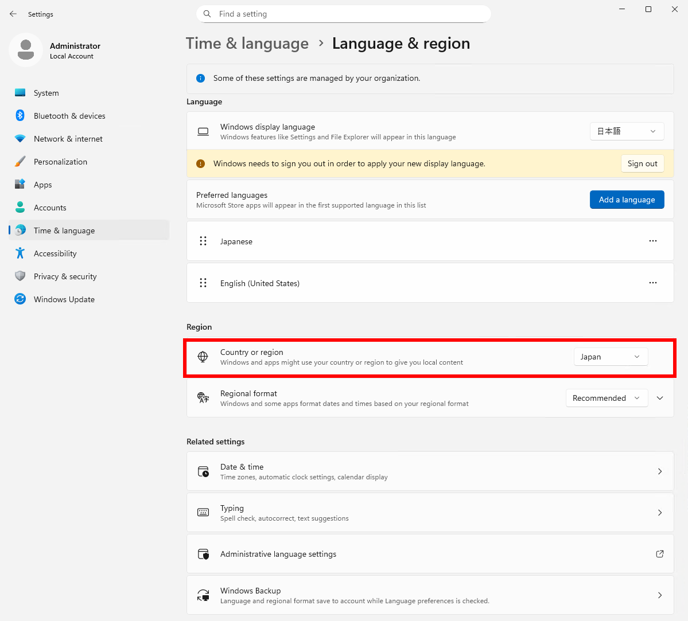This screenshot has height=621, width=688.
Task: Click the Administrative language settings shield icon
Action: coord(203,554)
